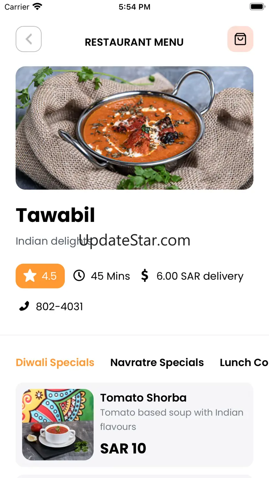Call restaurant number 802-4031

[x=60, y=306]
